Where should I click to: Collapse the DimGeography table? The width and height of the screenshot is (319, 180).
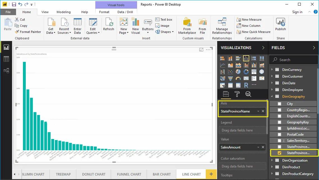click(272, 96)
